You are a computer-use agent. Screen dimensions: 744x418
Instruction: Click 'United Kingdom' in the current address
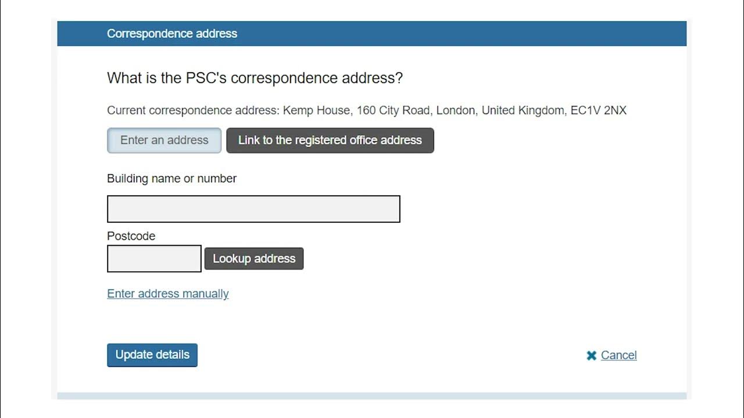click(523, 110)
